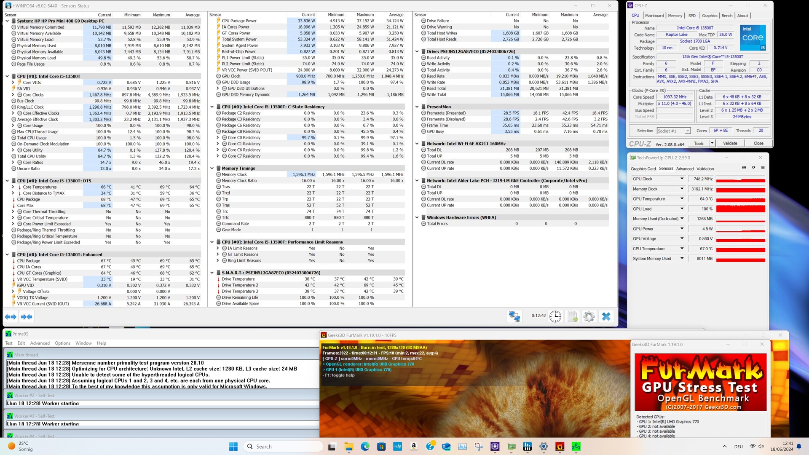
Task: Open the Prime95 Advanced menu
Action: click(x=40, y=343)
